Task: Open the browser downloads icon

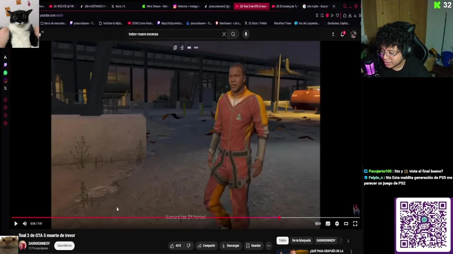Action: point(355,16)
